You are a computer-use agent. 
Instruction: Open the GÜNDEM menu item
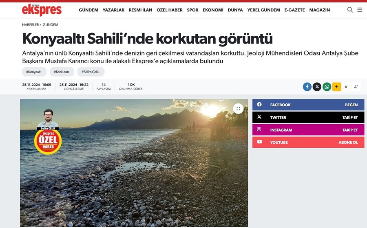pos(88,10)
